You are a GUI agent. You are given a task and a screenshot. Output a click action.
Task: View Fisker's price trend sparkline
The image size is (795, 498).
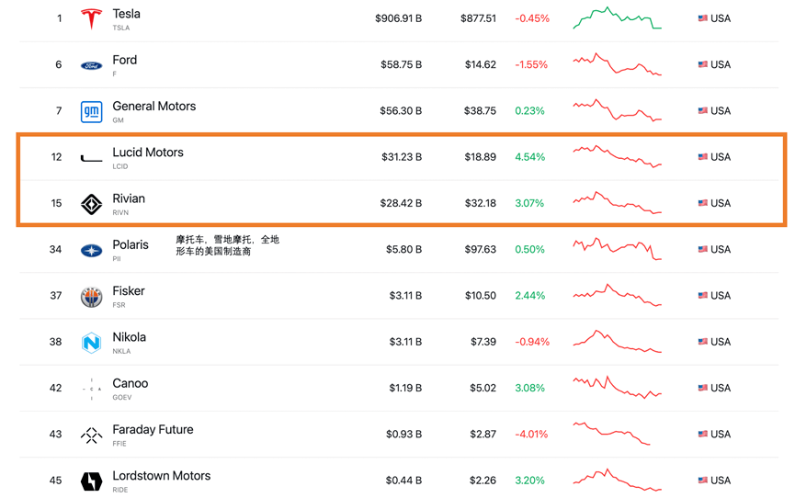click(x=617, y=295)
